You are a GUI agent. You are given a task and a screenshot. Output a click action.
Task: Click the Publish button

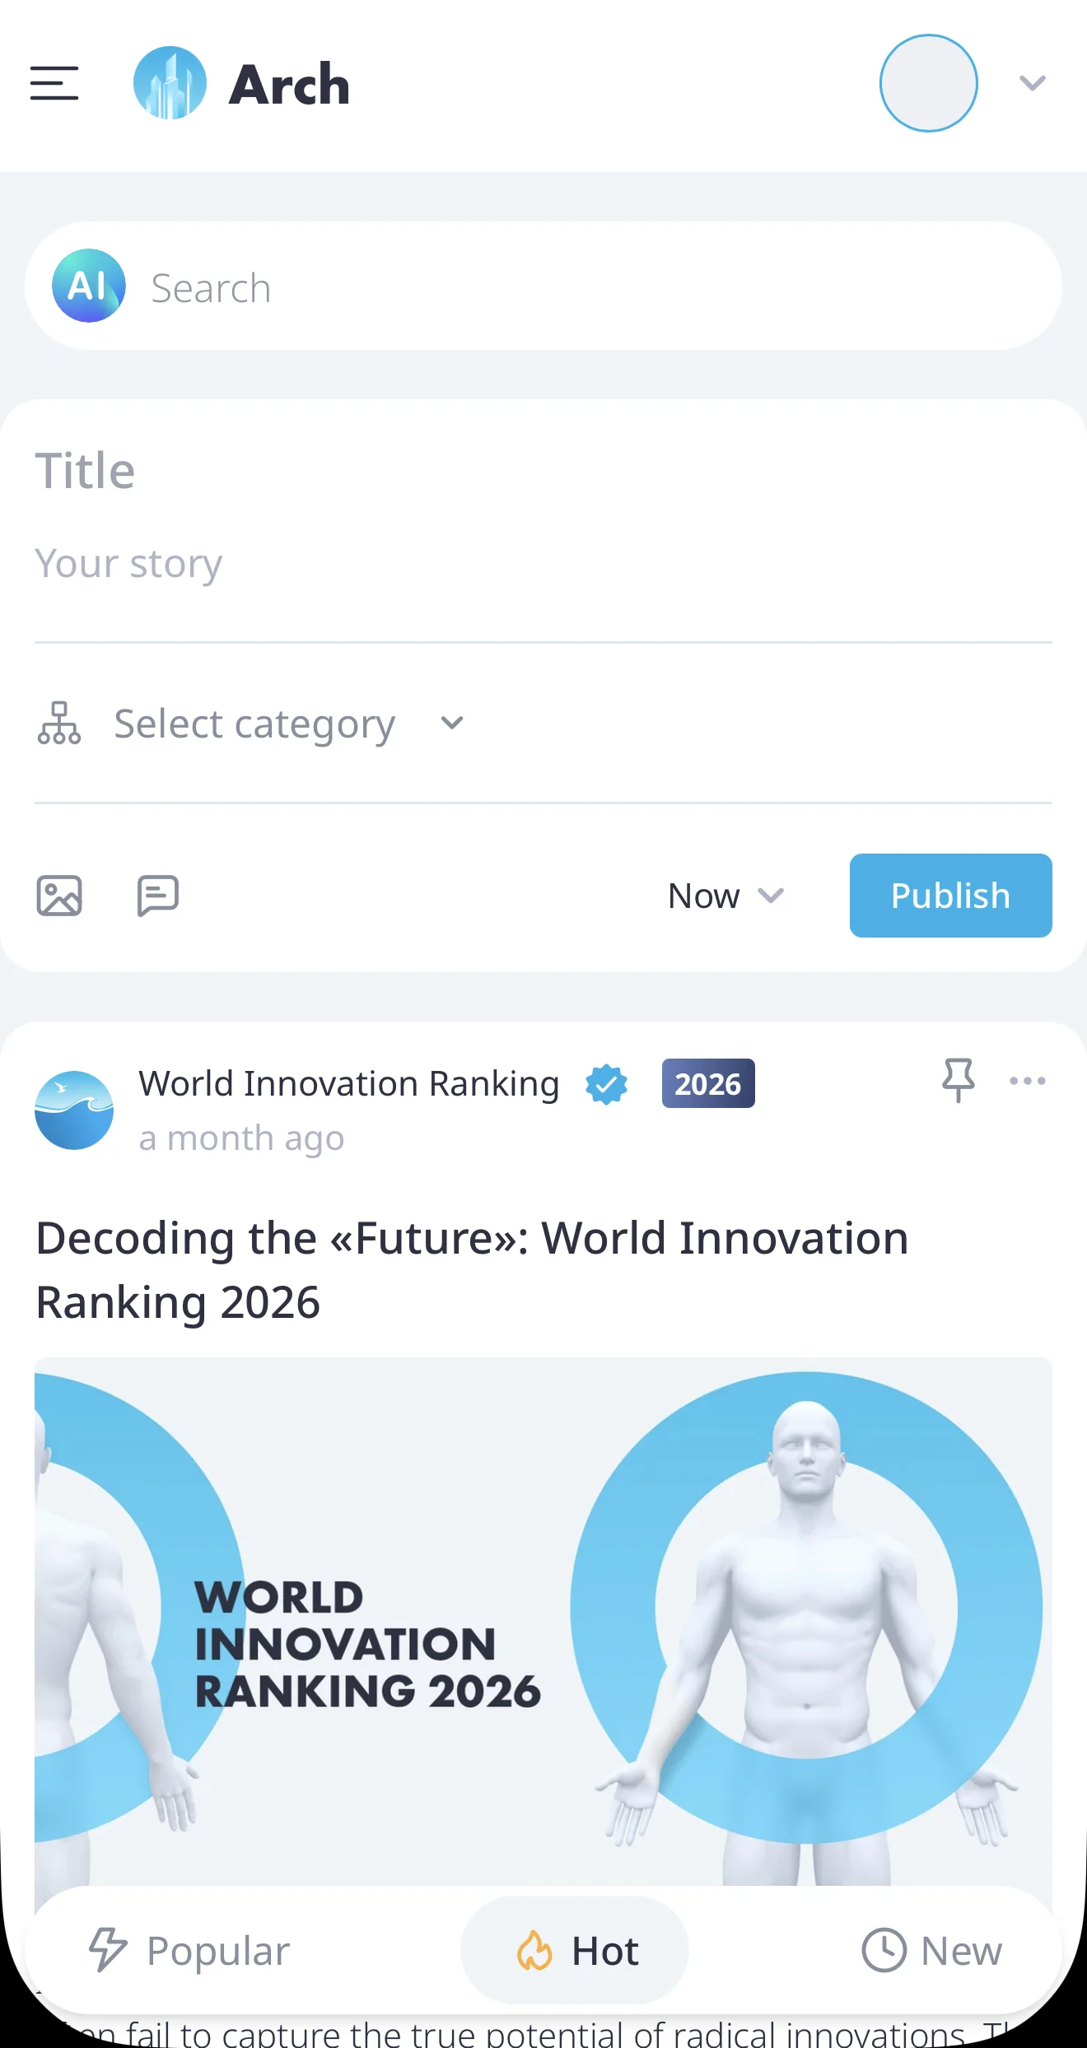pyautogui.click(x=950, y=896)
